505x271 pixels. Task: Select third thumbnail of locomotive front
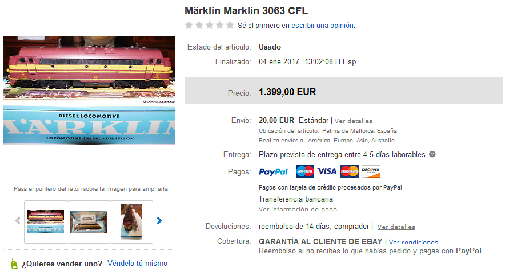[x=131, y=222]
